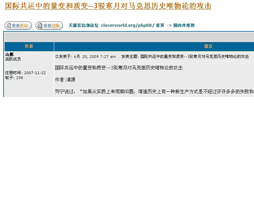Click the 活跃成员 rank label
Viewport: 254px width, 214px height.
click(13, 59)
